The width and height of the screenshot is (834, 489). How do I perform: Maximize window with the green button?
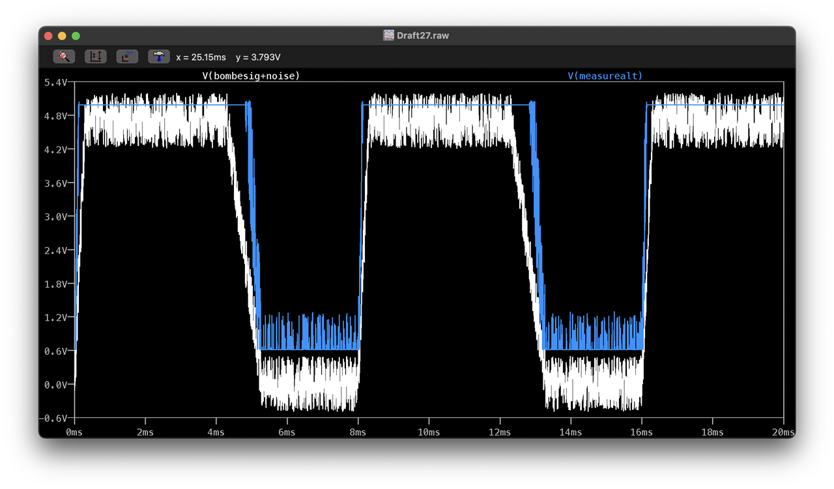(76, 36)
